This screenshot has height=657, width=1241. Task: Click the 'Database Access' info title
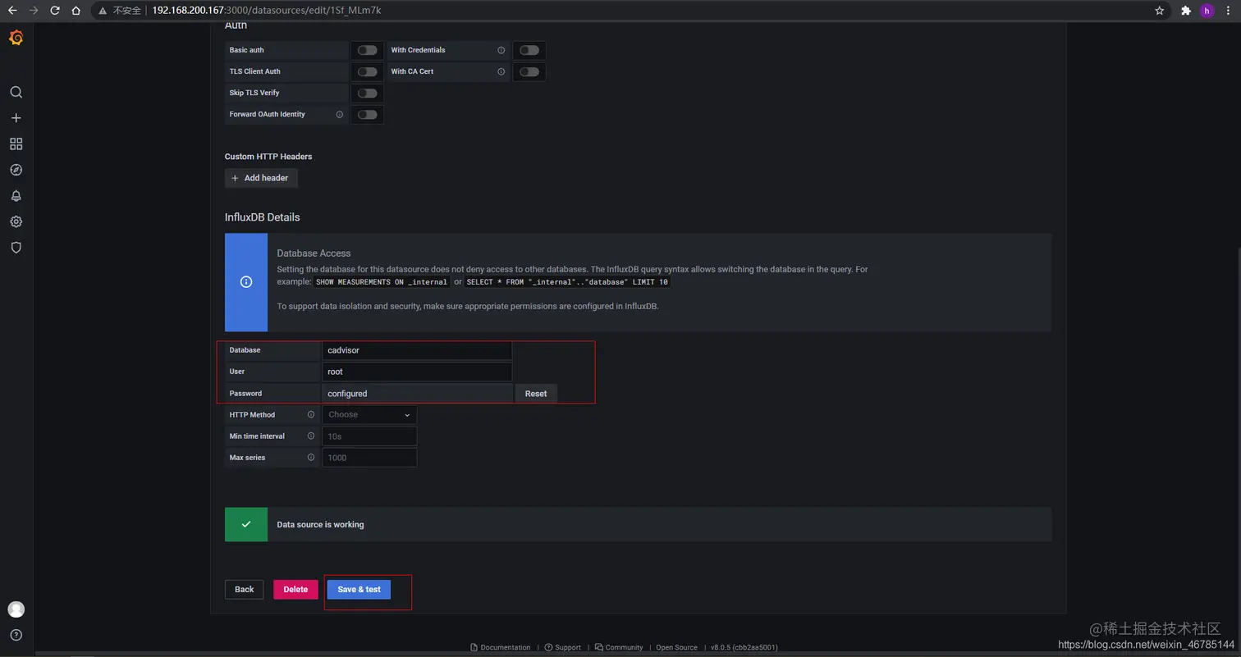314,253
